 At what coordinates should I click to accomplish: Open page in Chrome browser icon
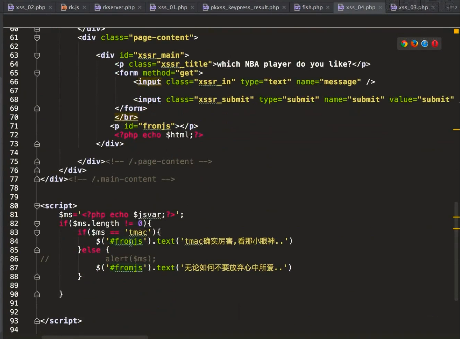click(x=404, y=43)
